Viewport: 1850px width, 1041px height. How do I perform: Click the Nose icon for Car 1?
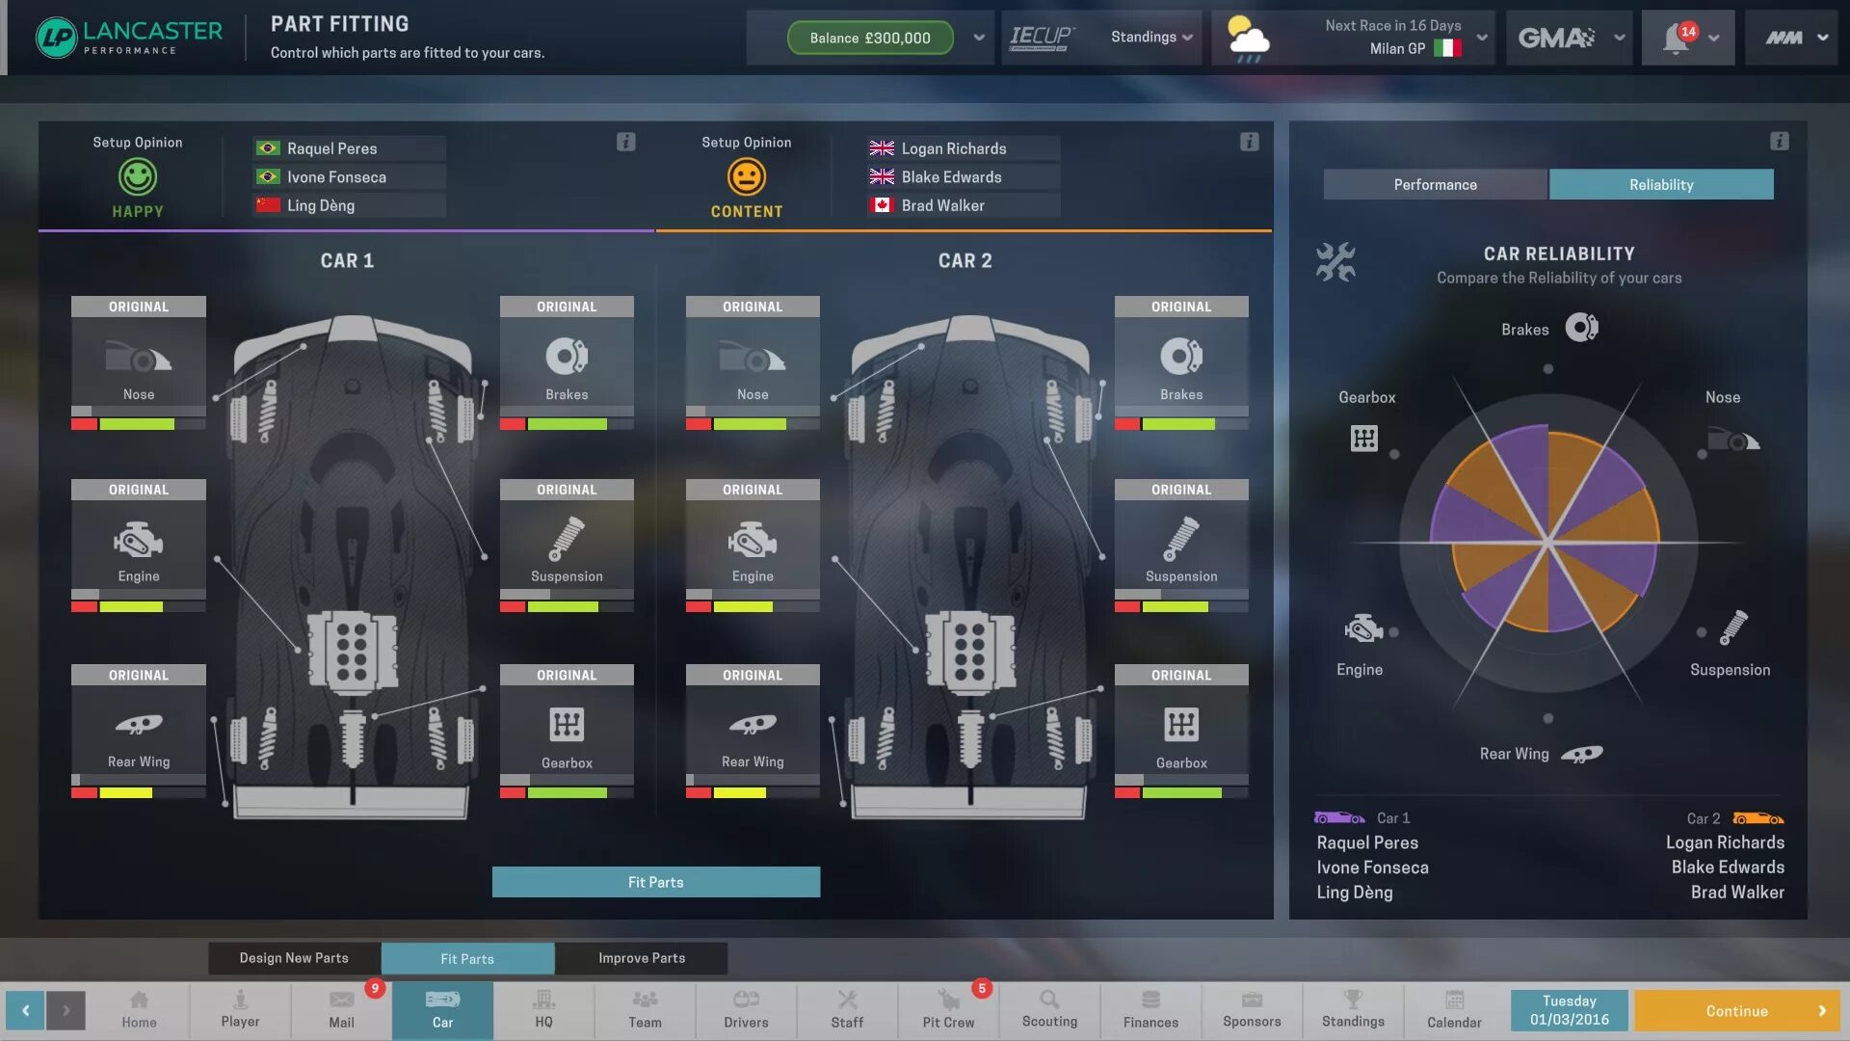(137, 356)
